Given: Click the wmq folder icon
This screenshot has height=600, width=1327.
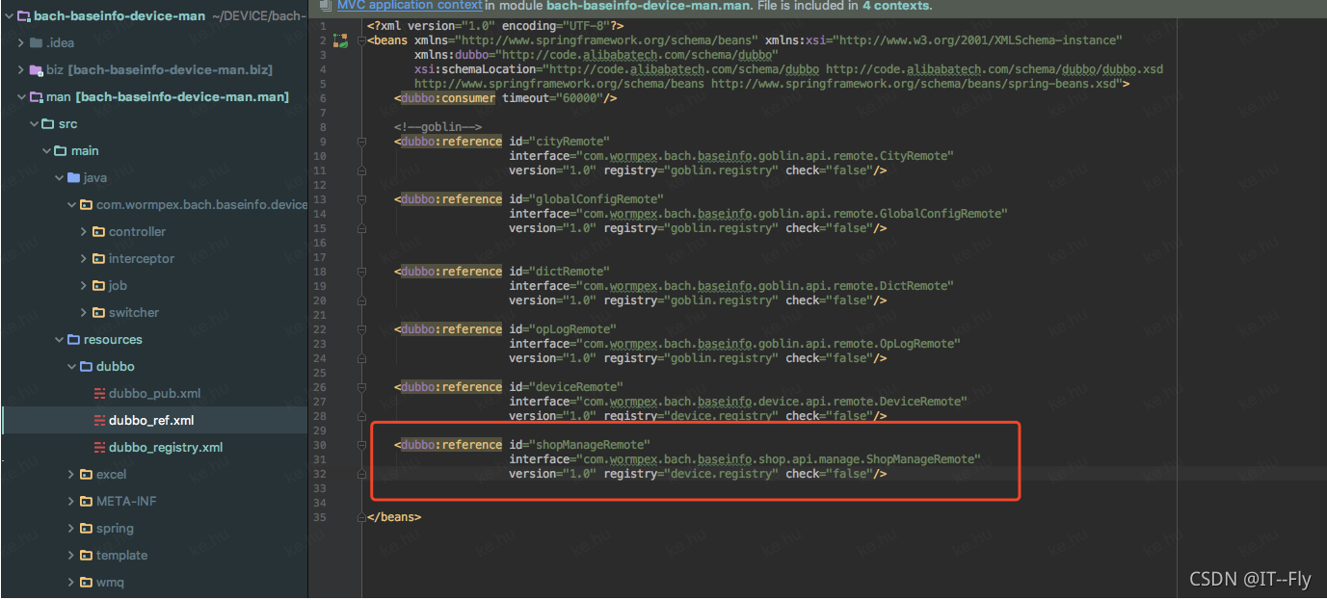Looking at the screenshot, I should click(x=86, y=583).
